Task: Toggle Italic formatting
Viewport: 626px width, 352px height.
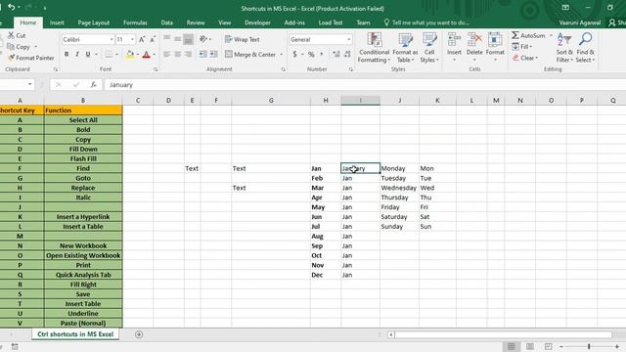Action: click(x=77, y=55)
